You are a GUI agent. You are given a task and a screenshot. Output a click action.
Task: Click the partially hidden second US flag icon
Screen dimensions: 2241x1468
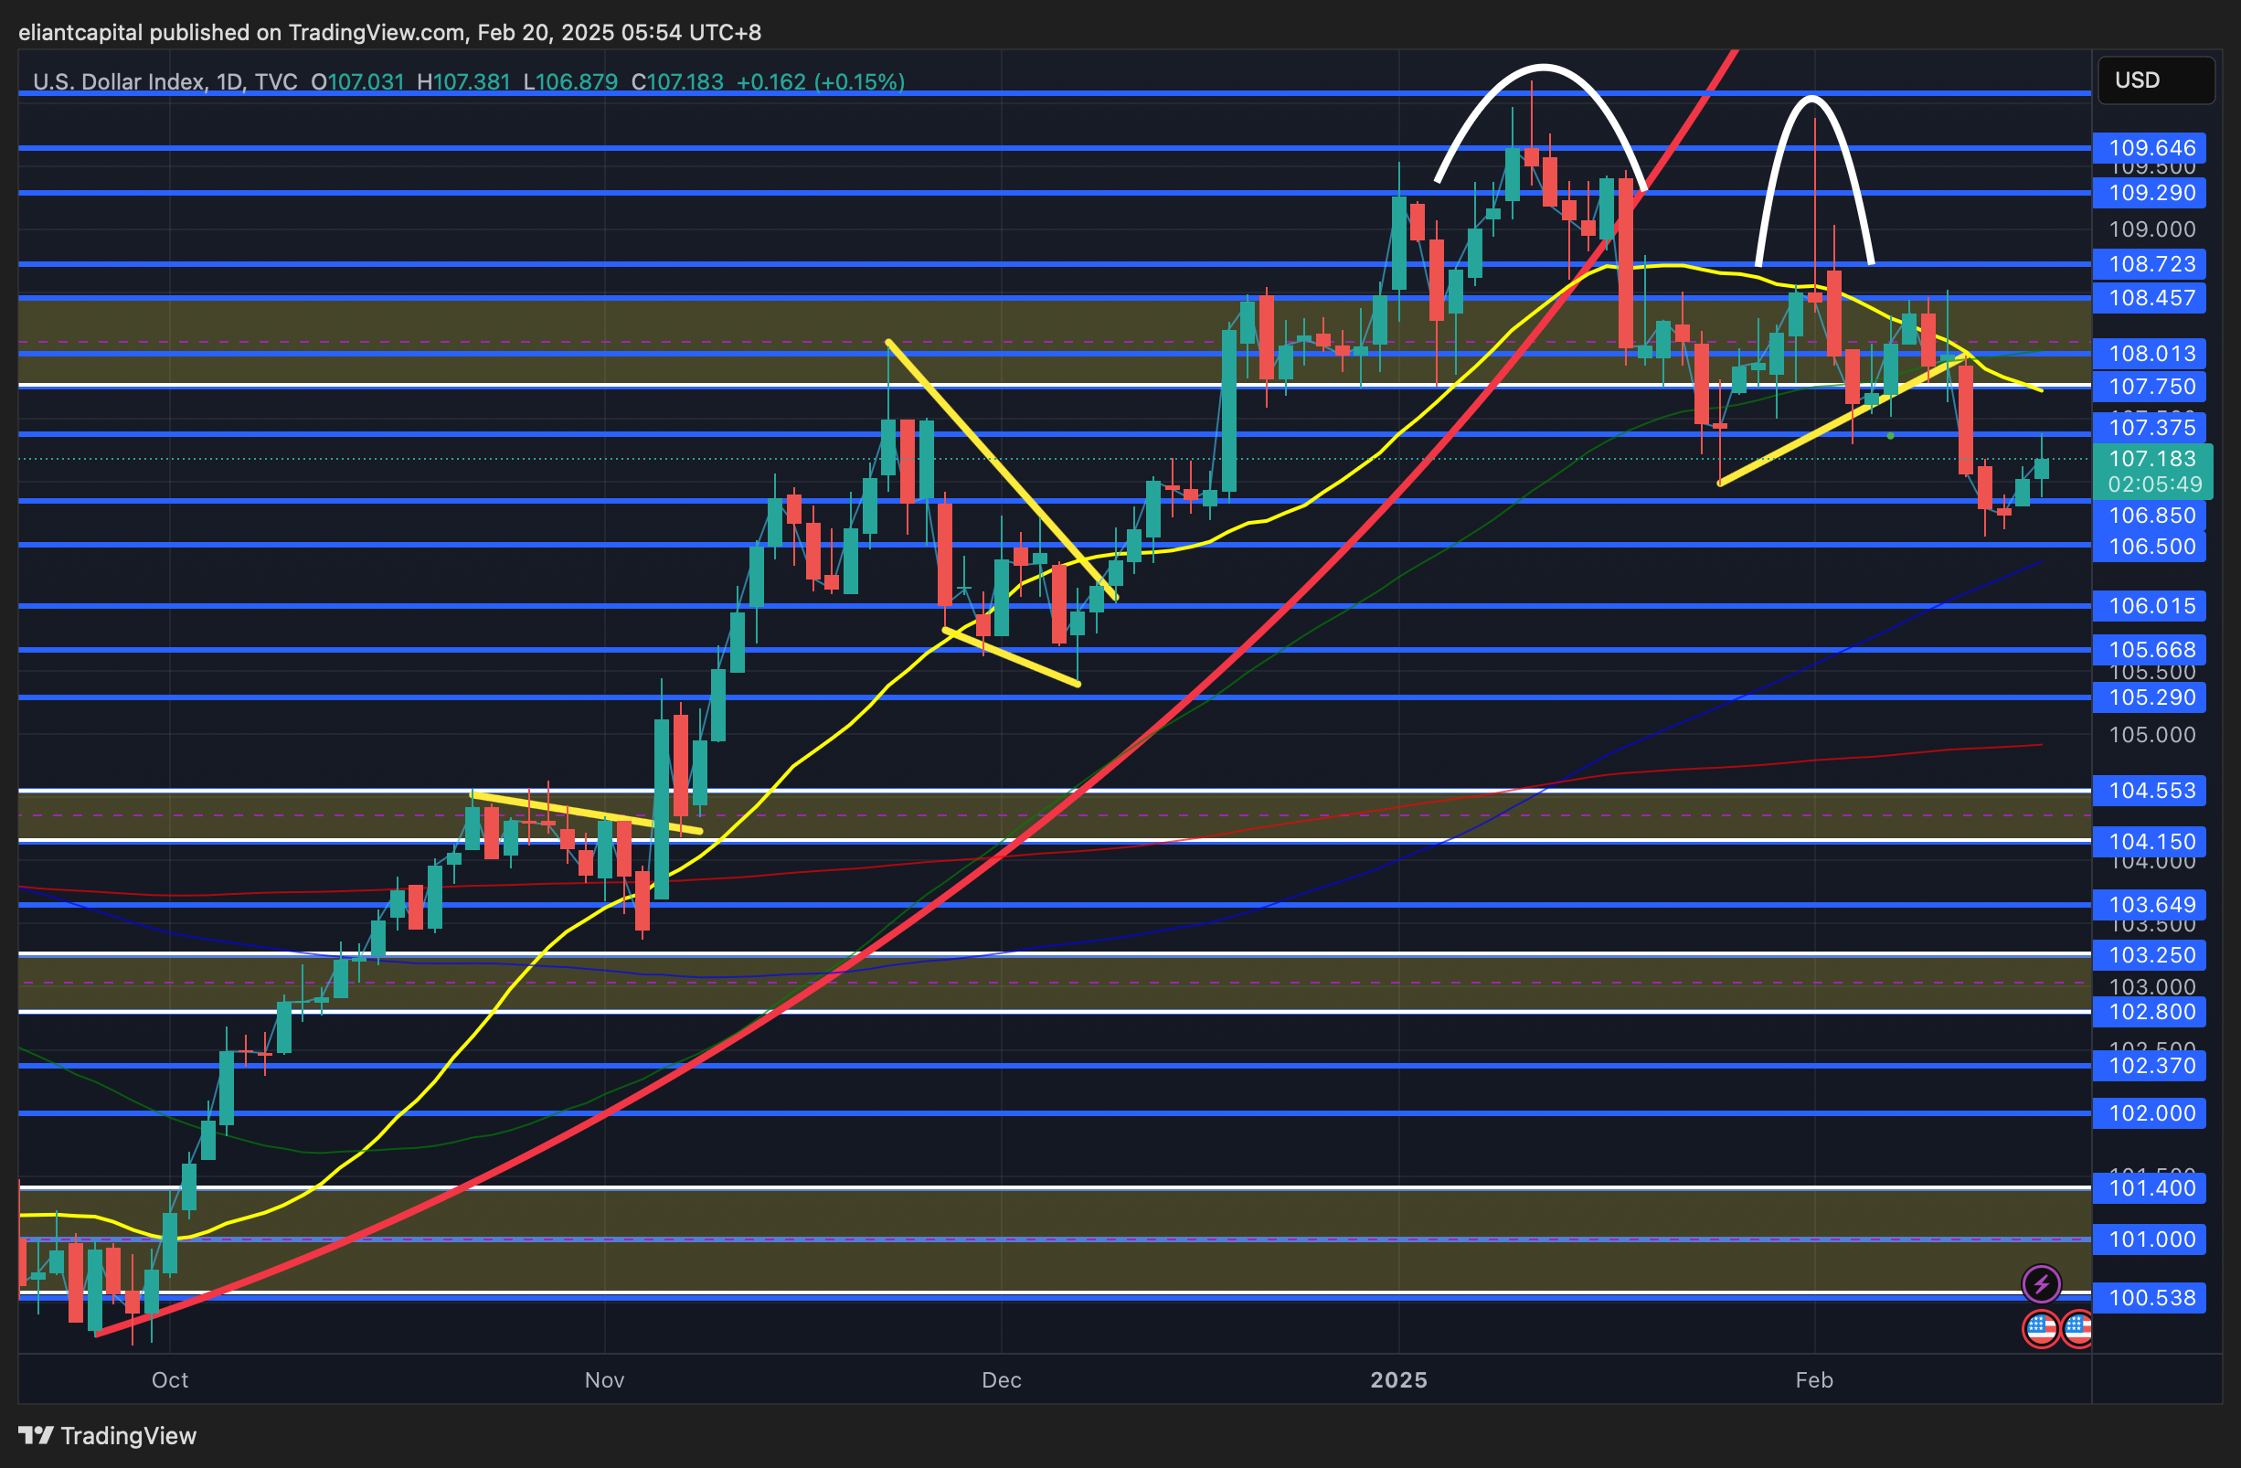tap(2079, 1329)
